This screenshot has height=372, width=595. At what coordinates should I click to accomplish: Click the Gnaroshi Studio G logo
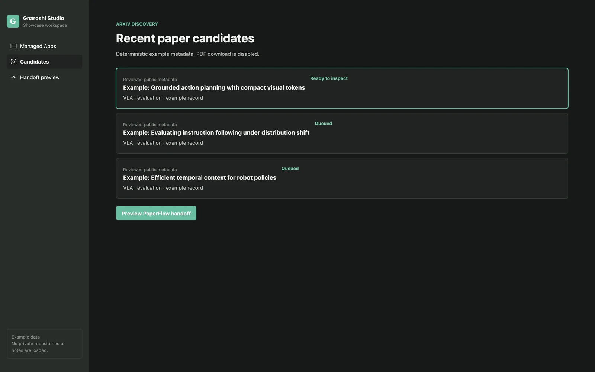pyautogui.click(x=13, y=21)
